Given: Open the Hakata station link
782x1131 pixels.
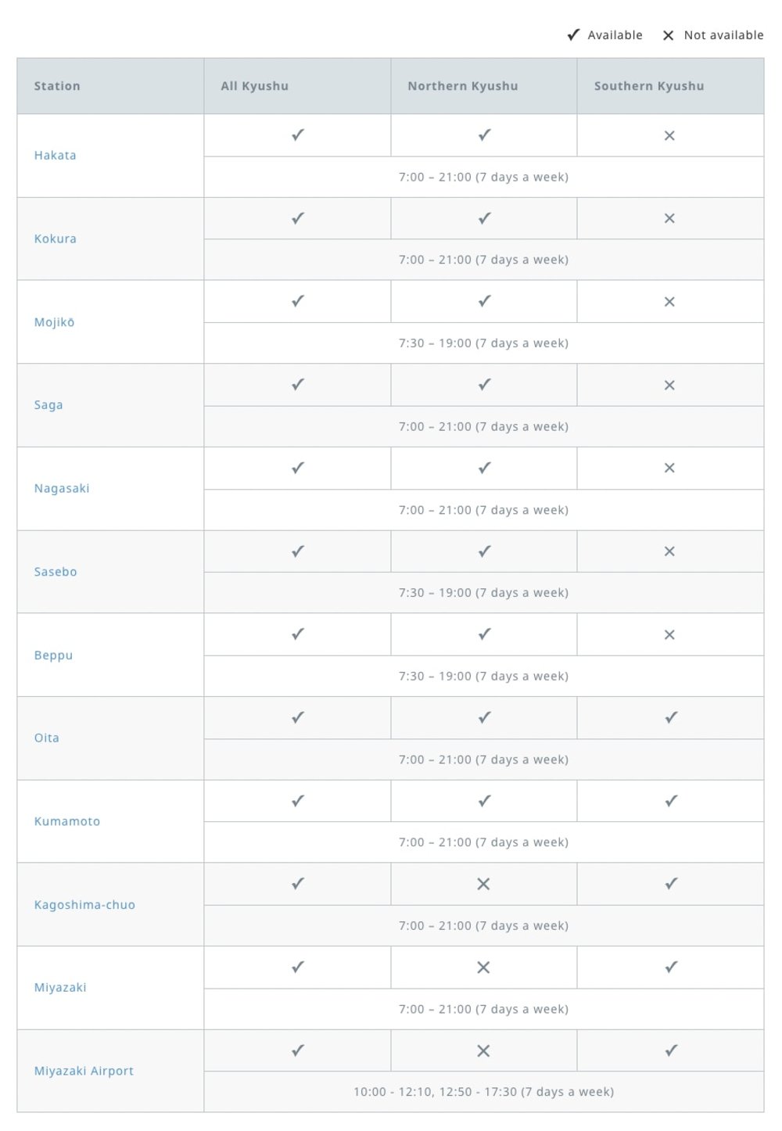Looking at the screenshot, I should coord(55,156).
